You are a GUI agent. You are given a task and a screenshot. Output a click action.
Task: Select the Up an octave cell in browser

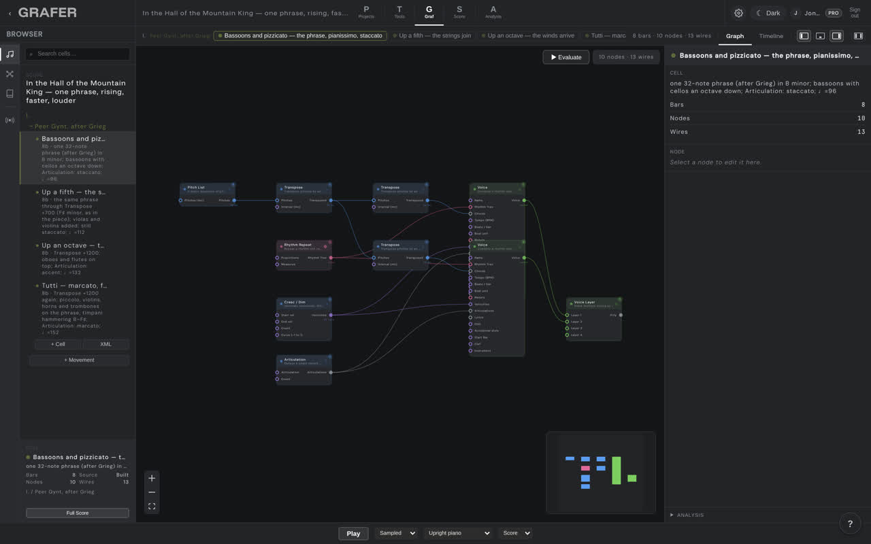(78, 258)
